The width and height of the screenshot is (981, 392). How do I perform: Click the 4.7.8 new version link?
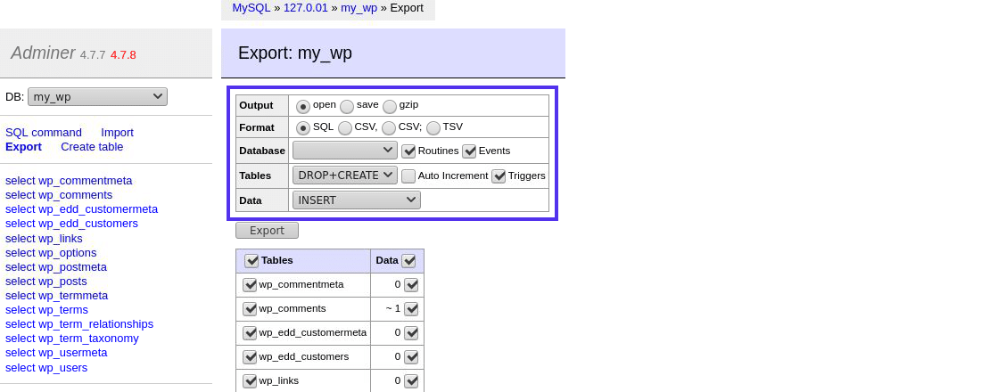(123, 54)
